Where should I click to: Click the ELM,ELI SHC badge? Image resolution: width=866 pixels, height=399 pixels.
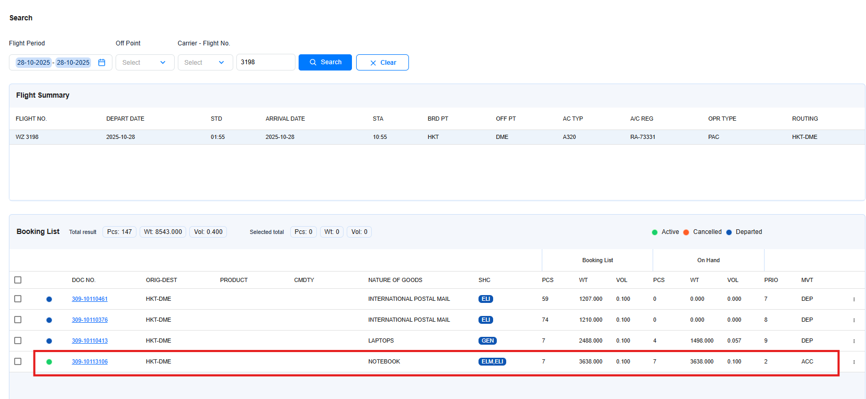pos(492,362)
